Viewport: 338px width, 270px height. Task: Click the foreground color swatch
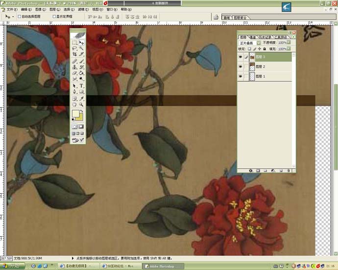[75, 113]
